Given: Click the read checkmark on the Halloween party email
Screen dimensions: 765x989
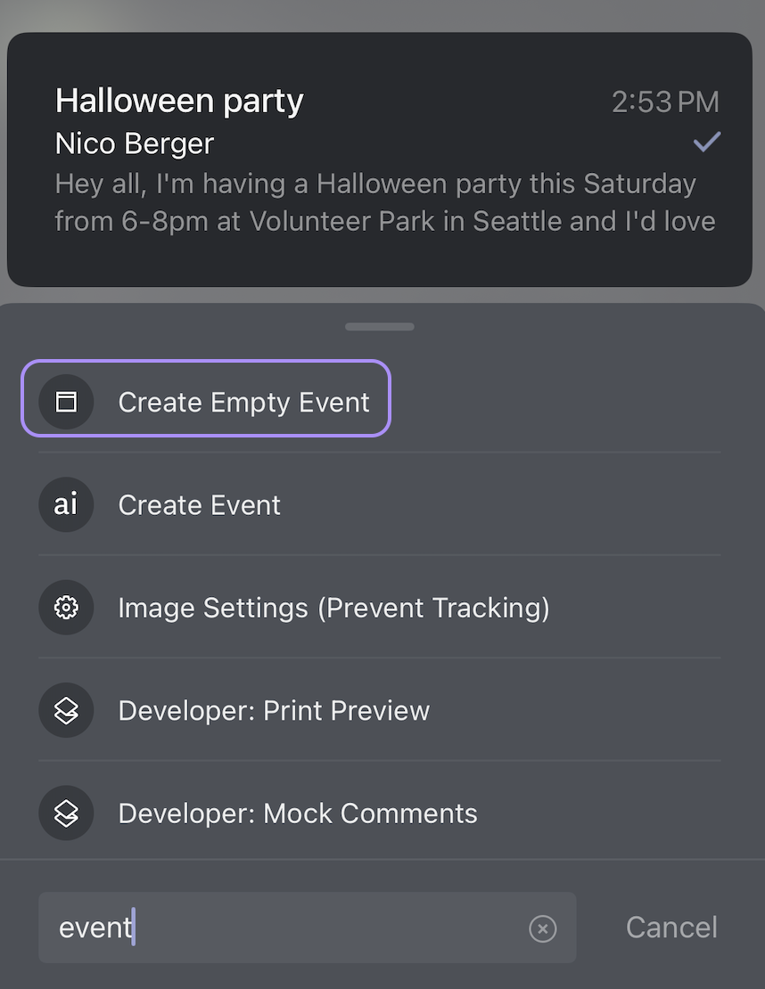Looking at the screenshot, I should point(707,142).
